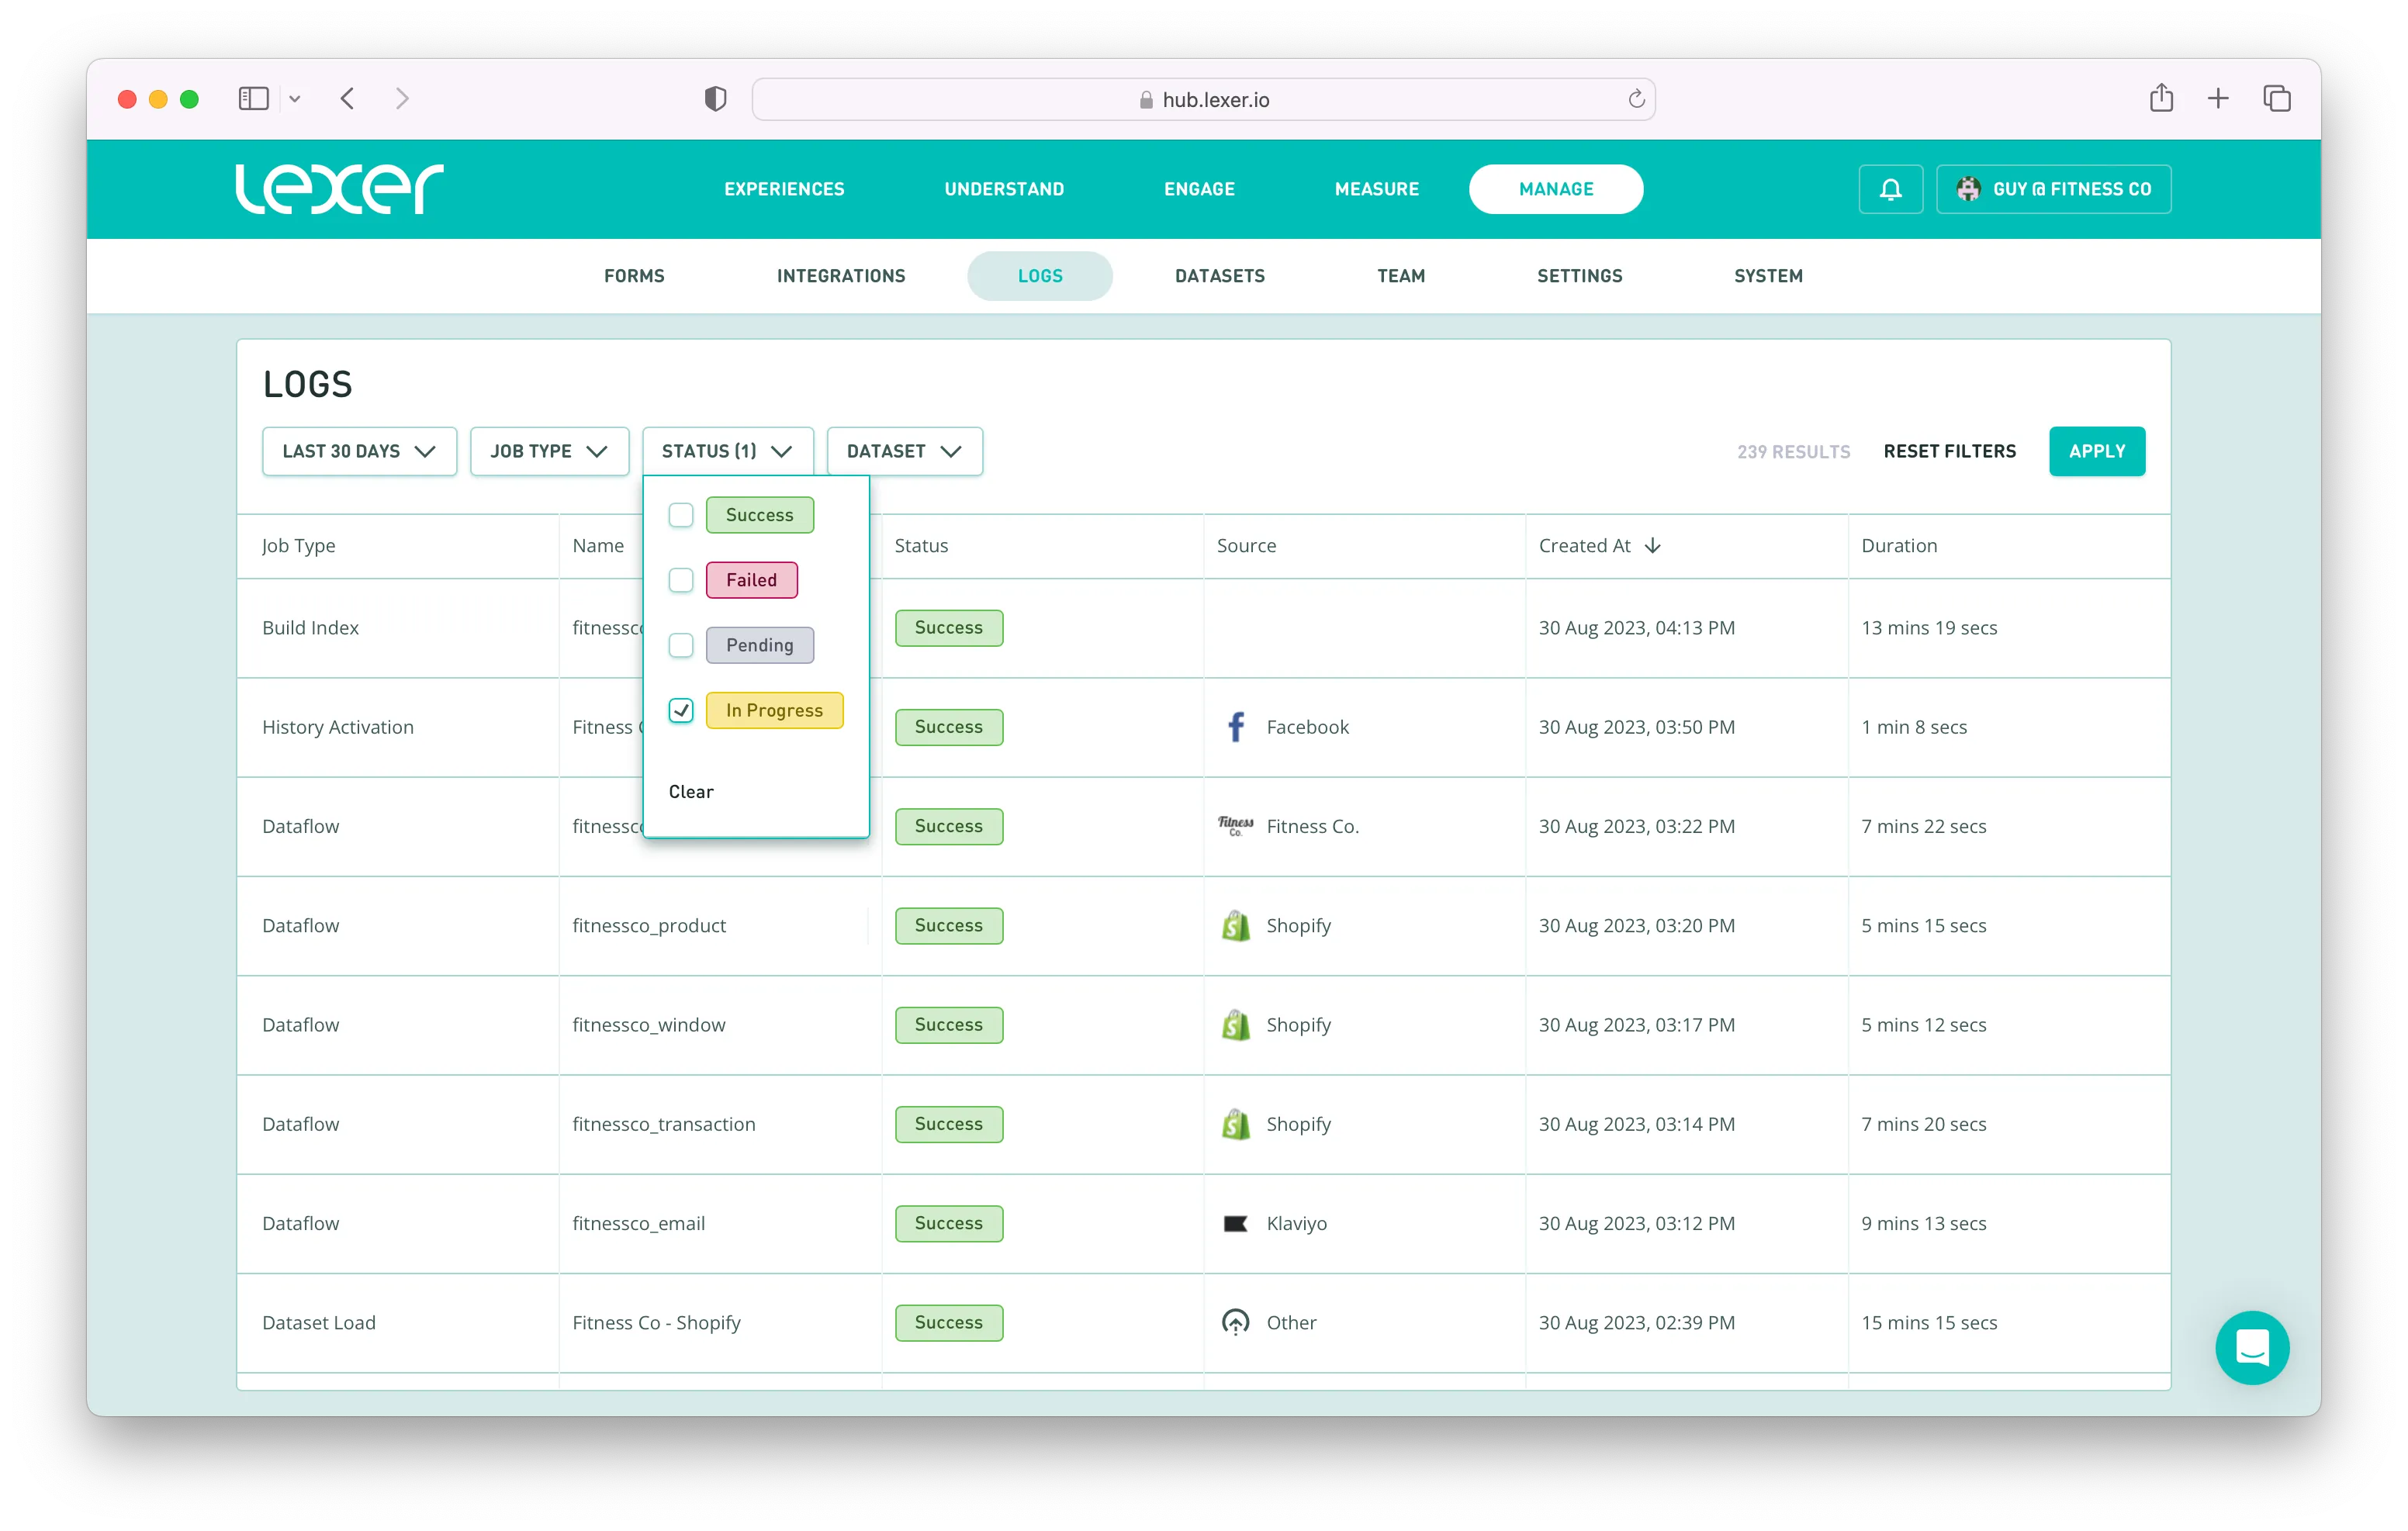Click the Apply button
2408x1531 pixels.
(x=2096, y=451)
